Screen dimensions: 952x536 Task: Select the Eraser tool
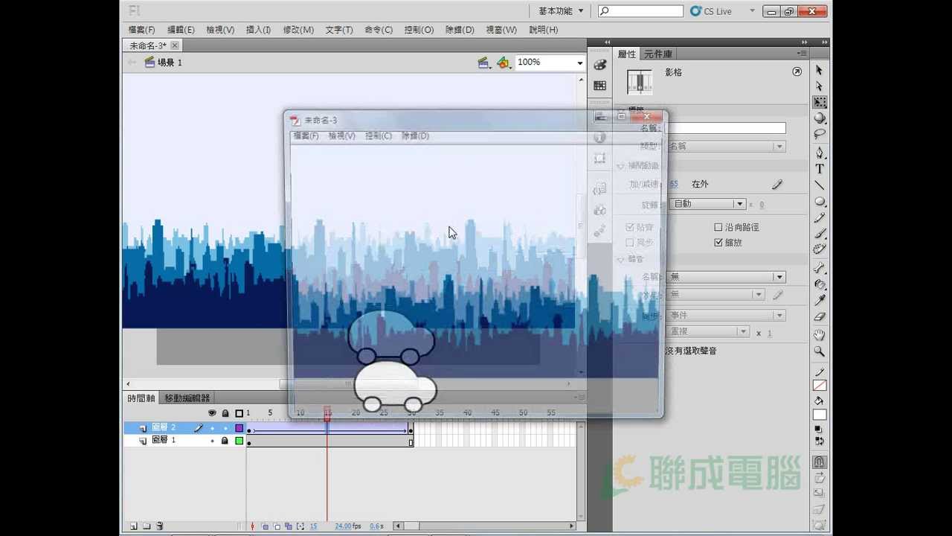click(x=819, y=317)
